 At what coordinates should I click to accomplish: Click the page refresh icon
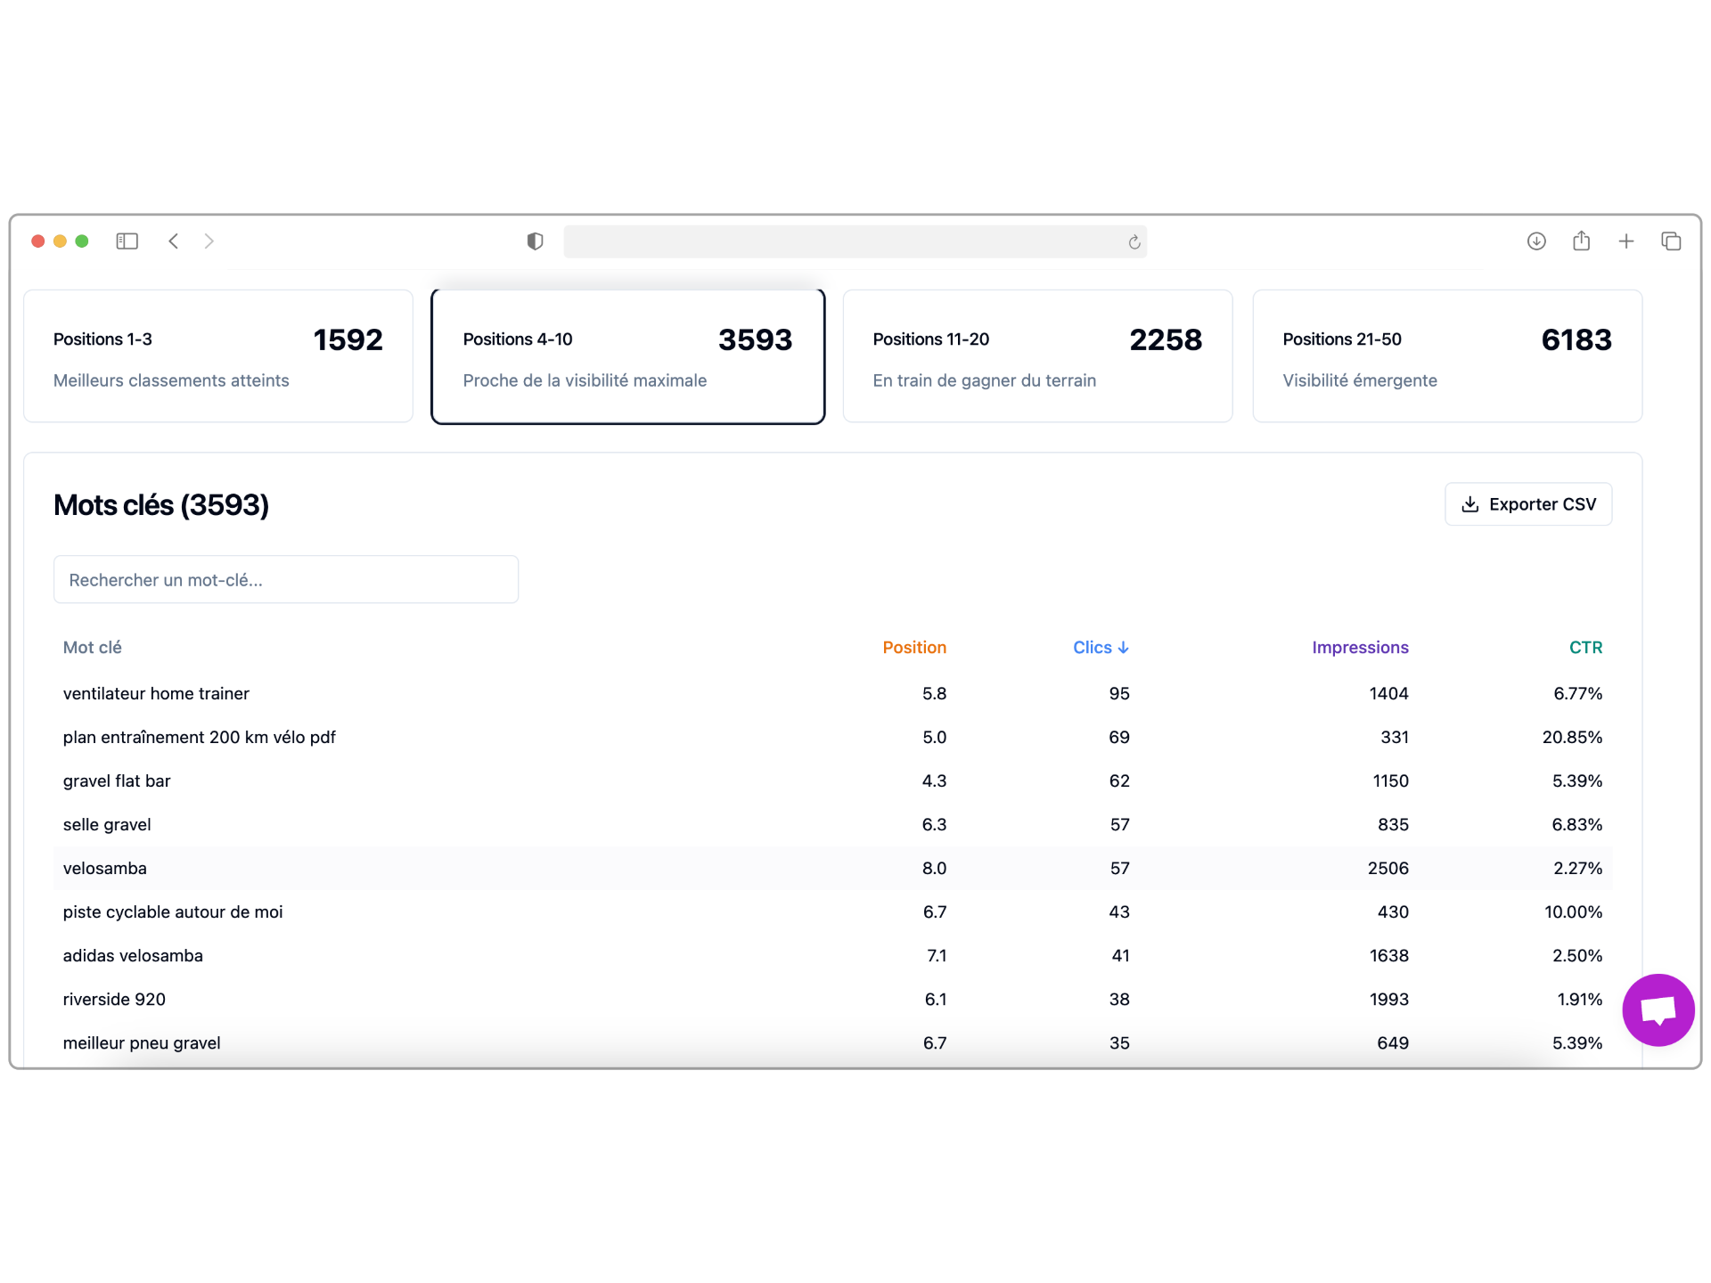point(1135,242)
